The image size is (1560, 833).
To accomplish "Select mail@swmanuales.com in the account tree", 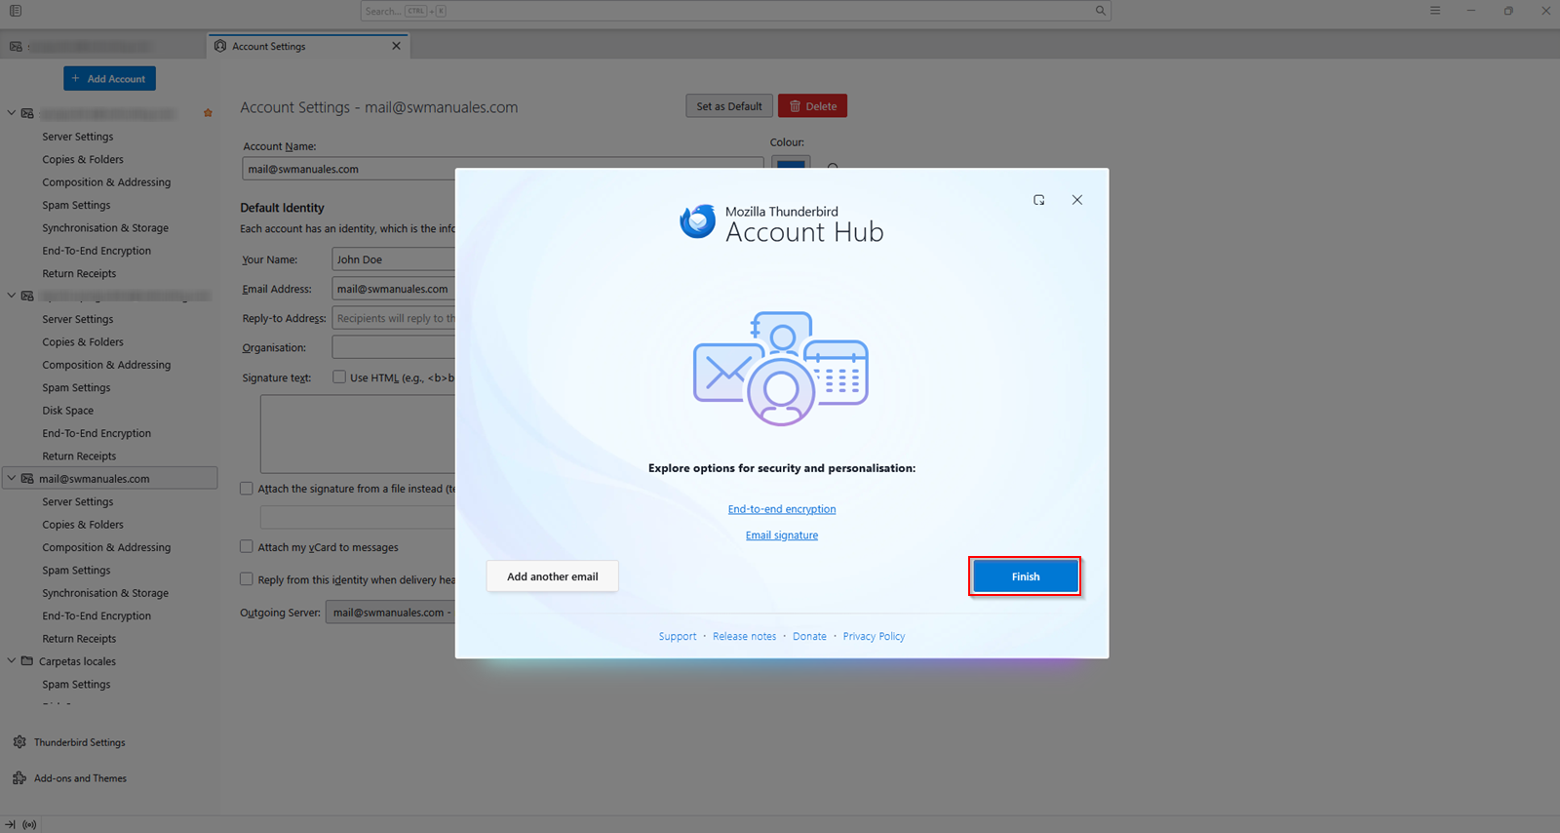I will coord(110,479).
